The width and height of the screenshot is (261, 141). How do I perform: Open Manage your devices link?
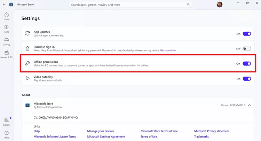(x=101, y=131)
